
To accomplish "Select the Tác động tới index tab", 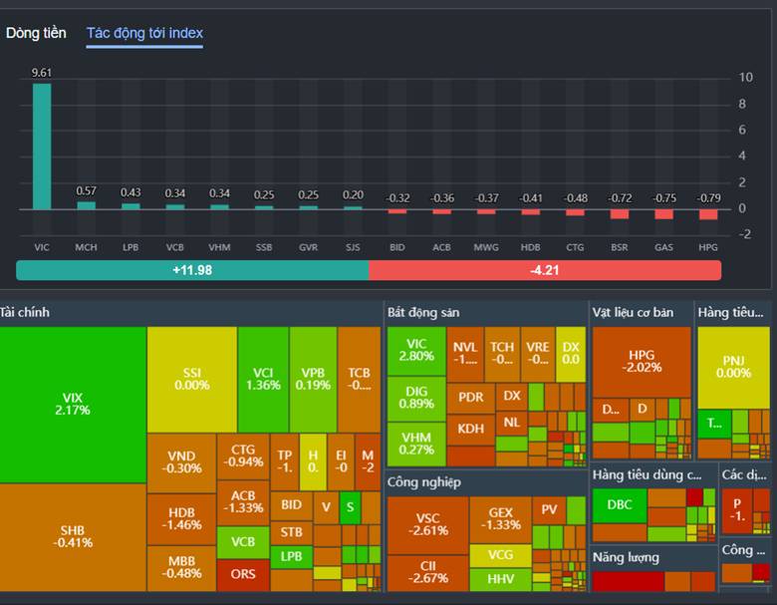I will click(144, 33).
